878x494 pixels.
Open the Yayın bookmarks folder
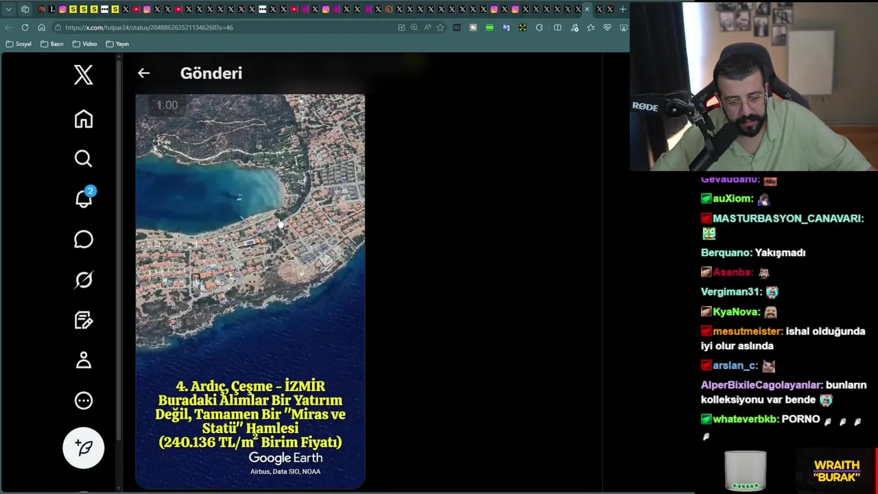click(117, 44)
